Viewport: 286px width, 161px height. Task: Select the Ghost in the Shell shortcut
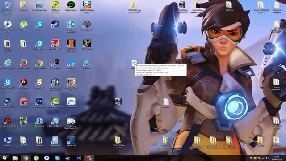pos(71,123)
